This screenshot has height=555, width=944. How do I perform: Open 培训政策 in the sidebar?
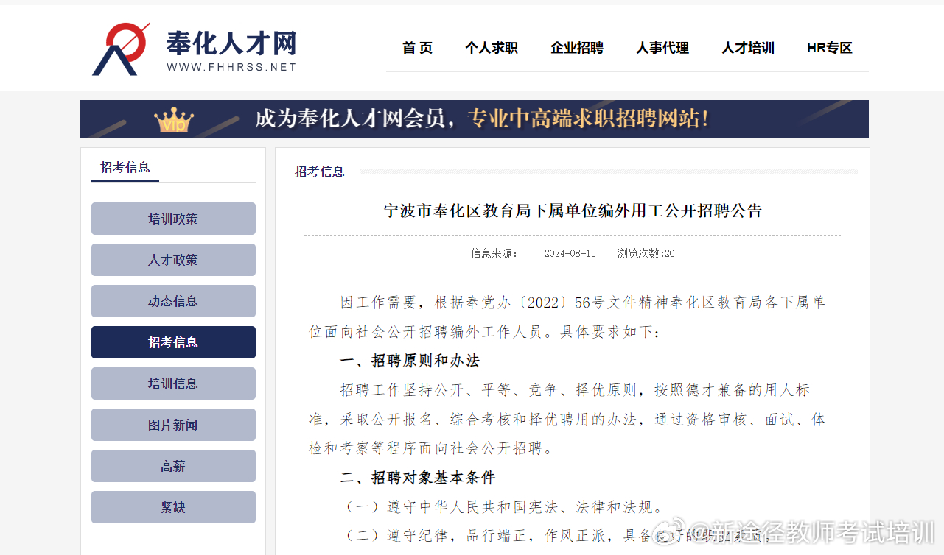coord(173,219)
